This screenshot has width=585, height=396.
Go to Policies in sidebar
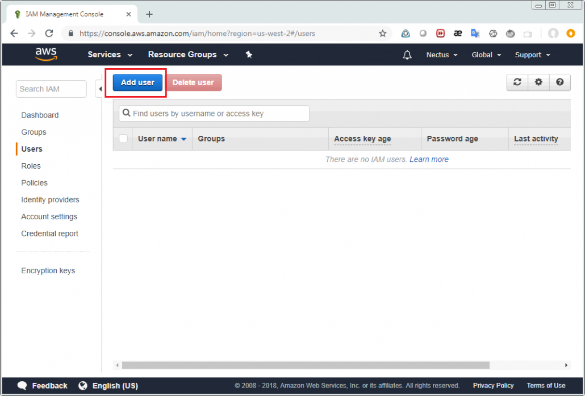[35, 183]
